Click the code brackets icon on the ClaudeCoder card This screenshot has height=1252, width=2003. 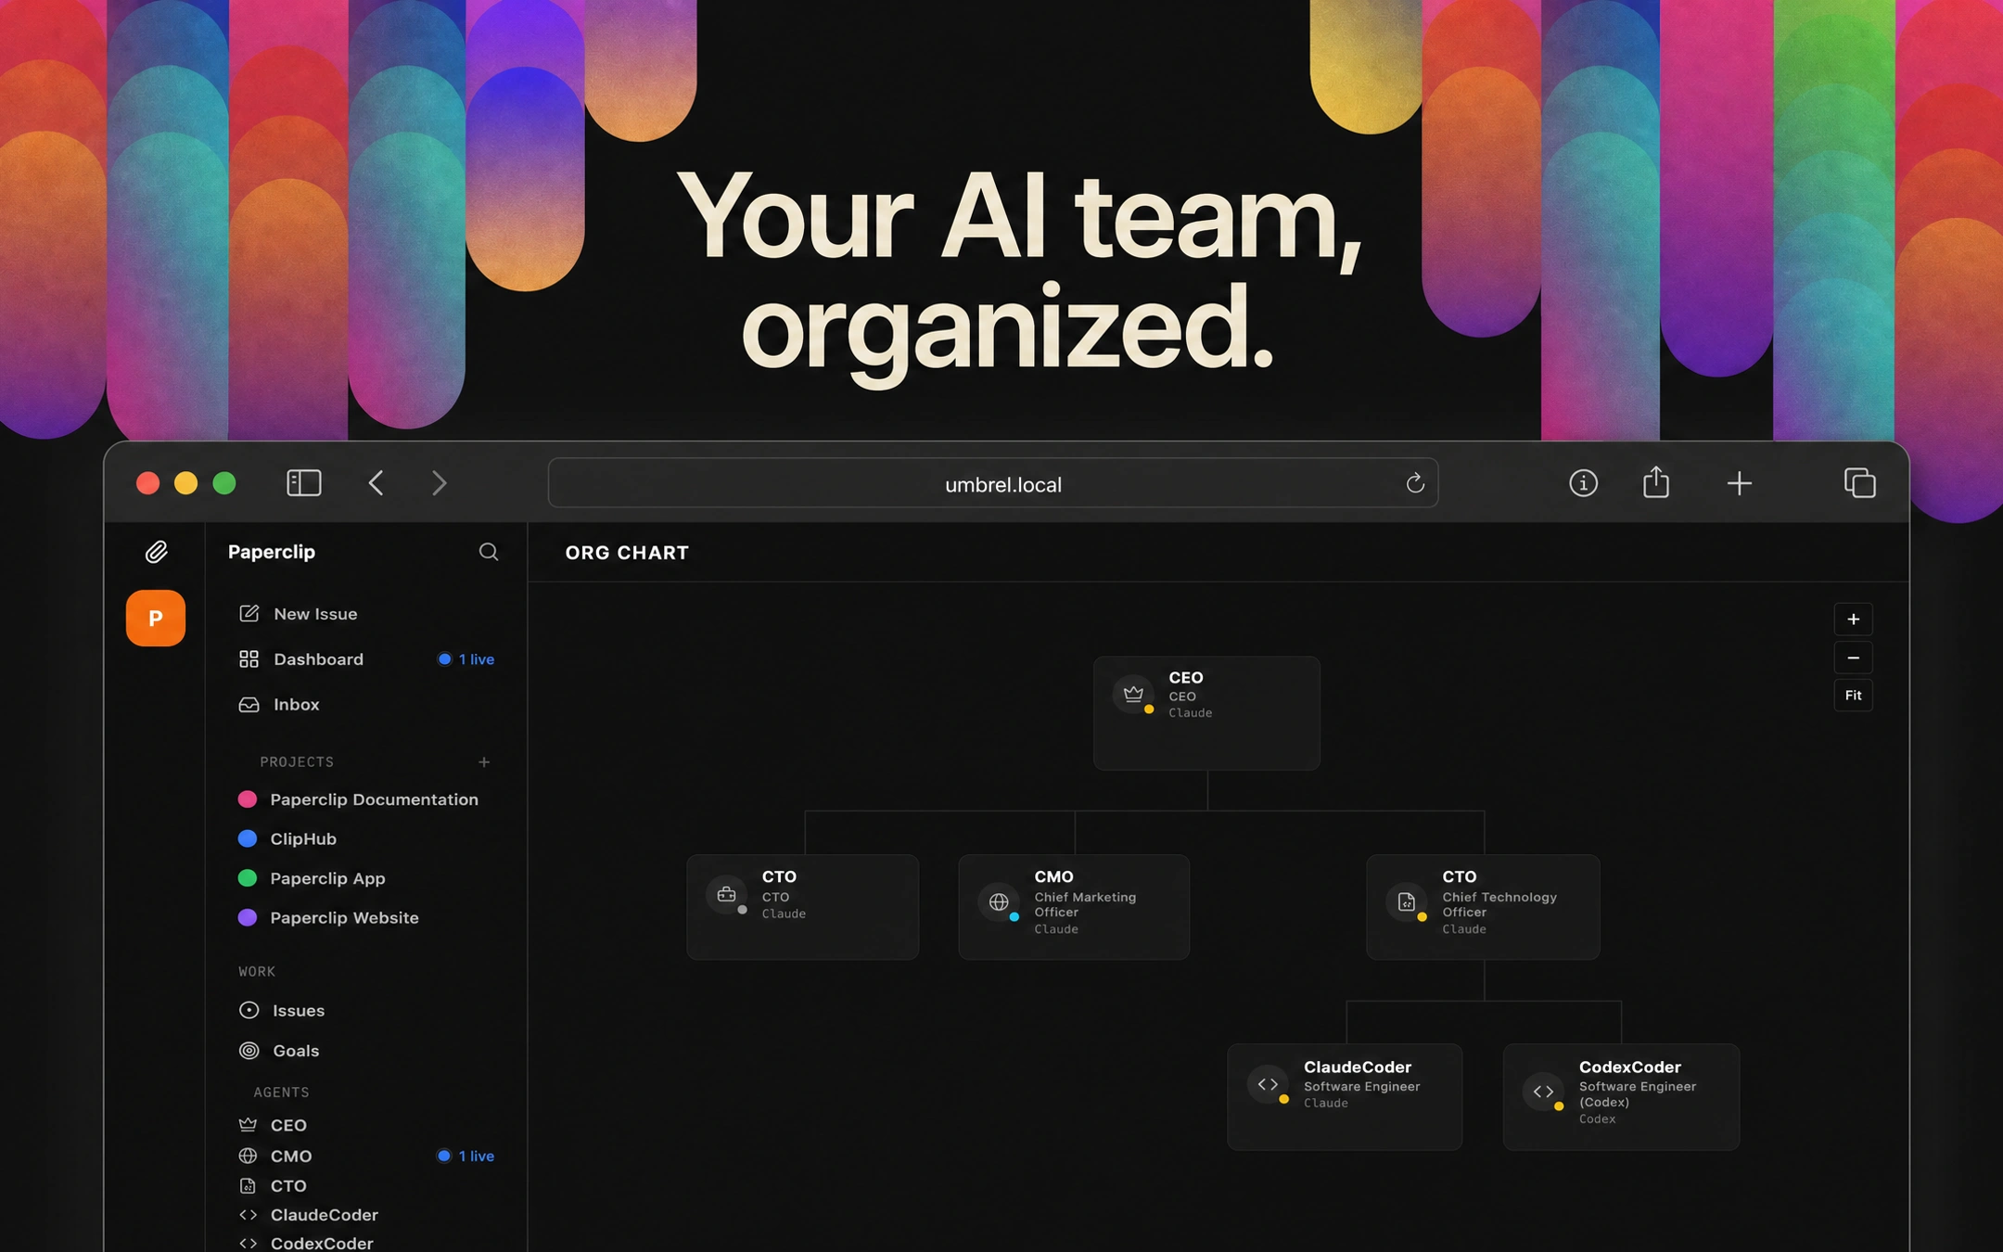click(x=1268, y=1083)
